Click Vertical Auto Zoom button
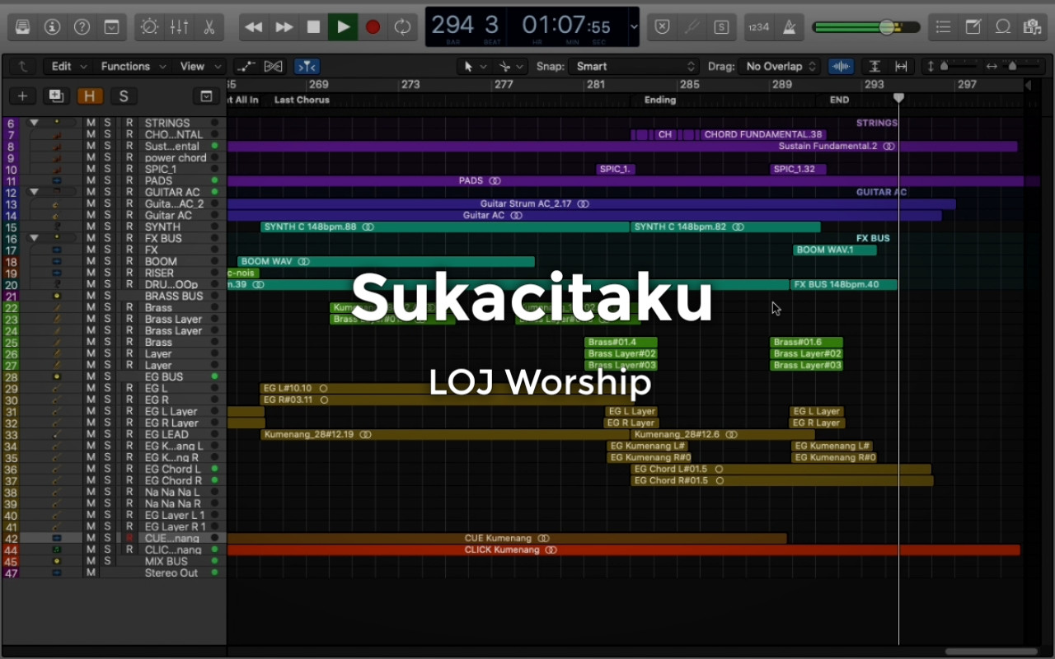 [874, 66]
